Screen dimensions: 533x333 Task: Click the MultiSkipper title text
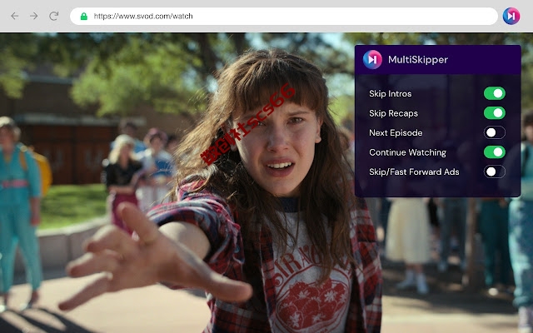pos(418,60)
